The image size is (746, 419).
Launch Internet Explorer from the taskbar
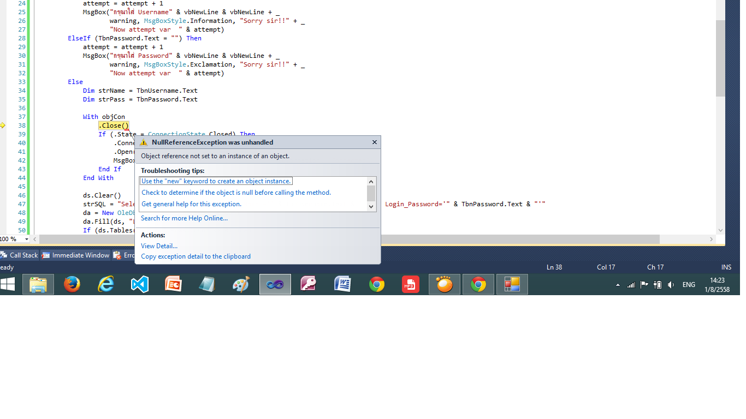[106, 284]
